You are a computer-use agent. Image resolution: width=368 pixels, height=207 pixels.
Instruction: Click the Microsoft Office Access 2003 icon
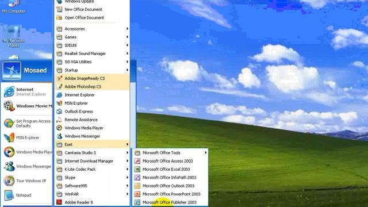coord(137,161)
